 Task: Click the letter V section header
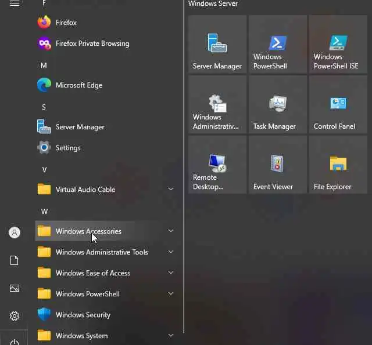click(x=44, y=170)
